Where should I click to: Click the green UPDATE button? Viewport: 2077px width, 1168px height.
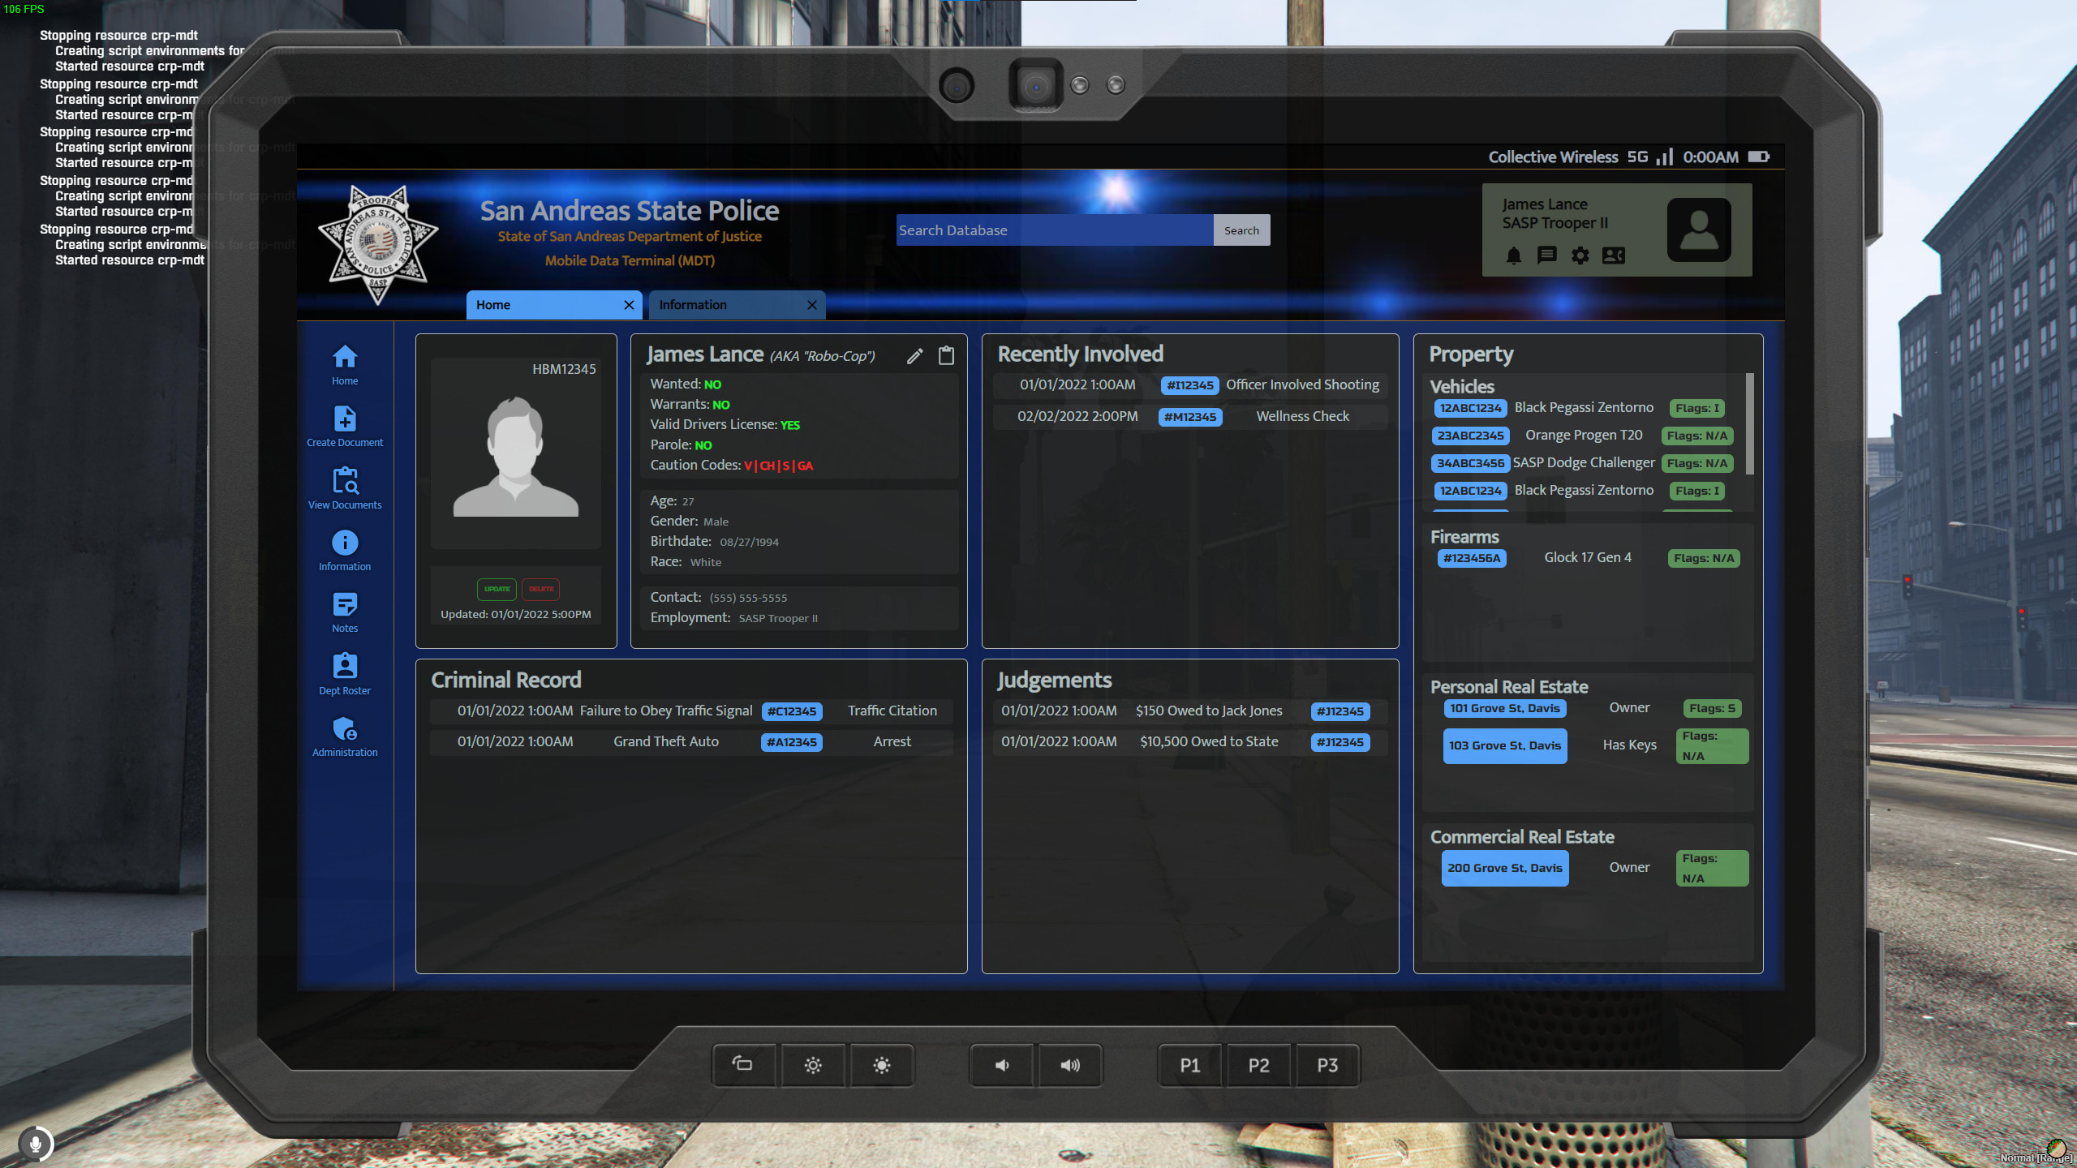click(497, 589)
